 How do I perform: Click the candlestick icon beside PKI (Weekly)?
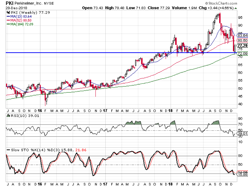click(8, 12)
